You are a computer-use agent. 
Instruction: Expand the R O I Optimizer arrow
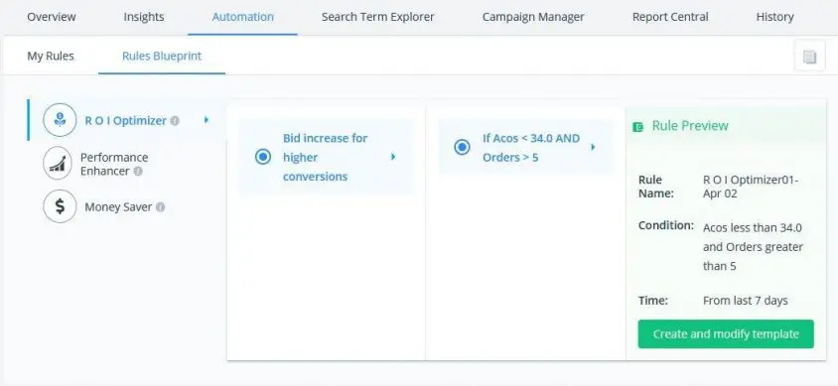(x=207, y=120)
